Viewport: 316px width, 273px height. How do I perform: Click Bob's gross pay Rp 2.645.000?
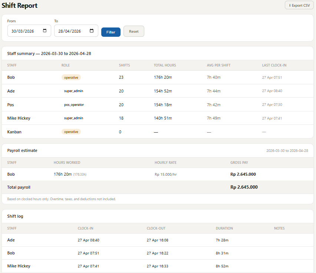tap(243, 174)
